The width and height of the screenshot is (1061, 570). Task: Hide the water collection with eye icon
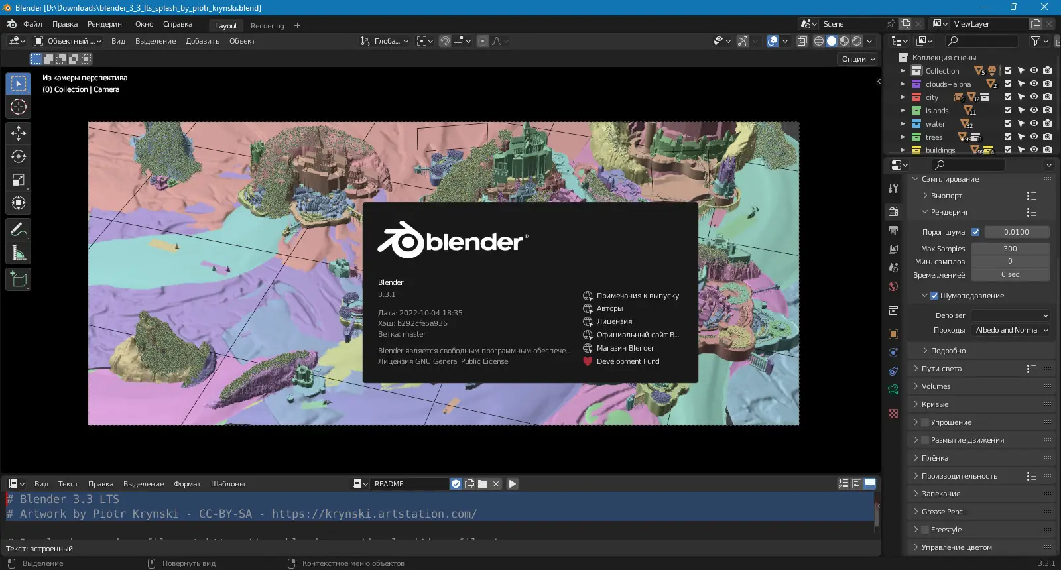[1034, 124]
